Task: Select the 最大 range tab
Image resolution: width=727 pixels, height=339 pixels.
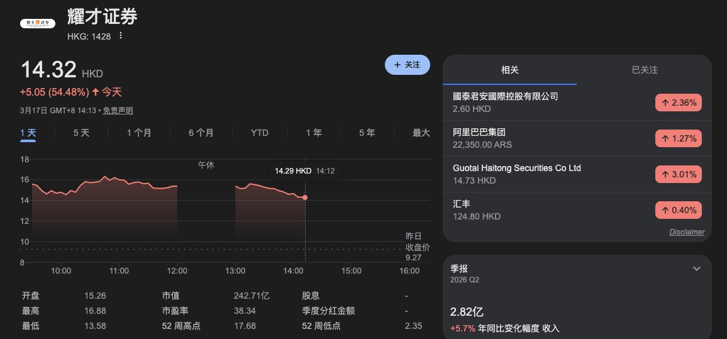Action: pos(421,133)
